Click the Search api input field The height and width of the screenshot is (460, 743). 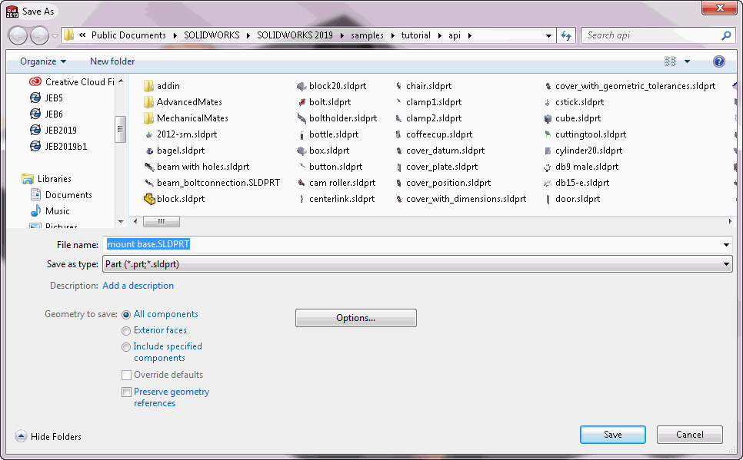(x=650, y=35)
